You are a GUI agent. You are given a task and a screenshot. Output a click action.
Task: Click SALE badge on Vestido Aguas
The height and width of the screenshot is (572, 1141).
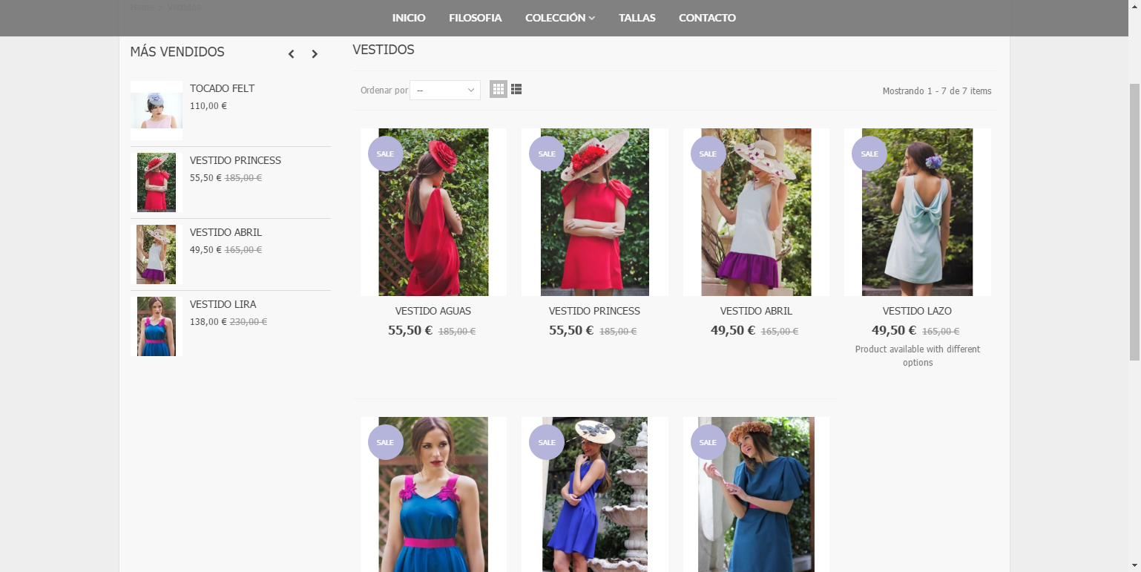386,154
